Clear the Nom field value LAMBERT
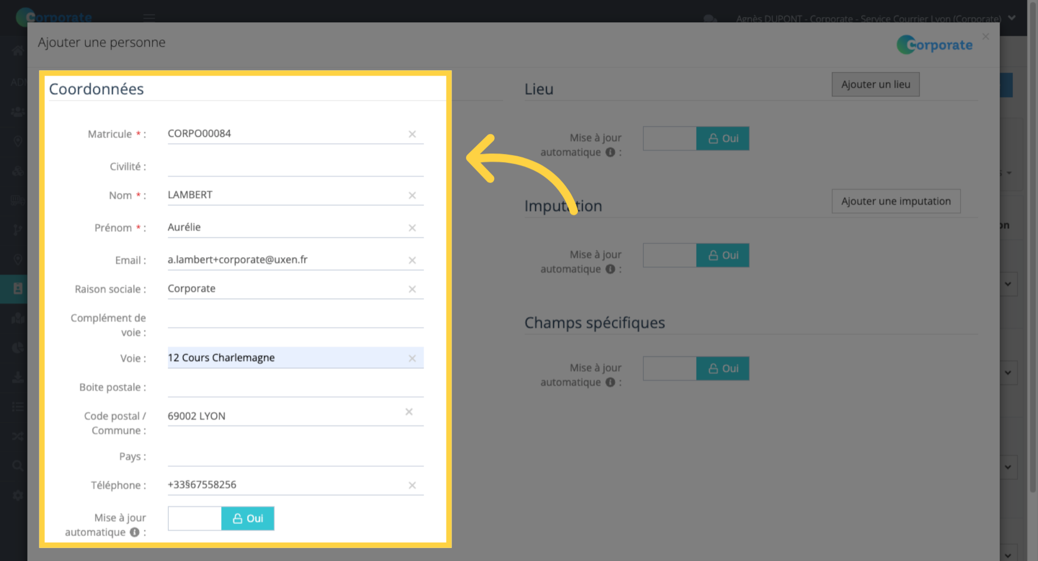1038x561 pixels. coord(412,195)
